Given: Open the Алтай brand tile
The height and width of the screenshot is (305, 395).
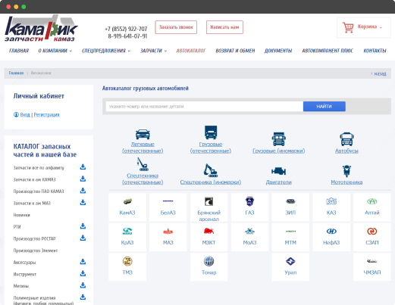Looking at the screenshot, I should (x=372, y=207).
